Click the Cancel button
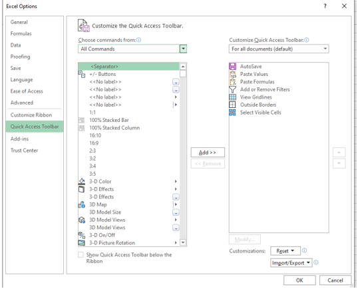This screenshot has height=295, width=360. click(x=335, y=280)
